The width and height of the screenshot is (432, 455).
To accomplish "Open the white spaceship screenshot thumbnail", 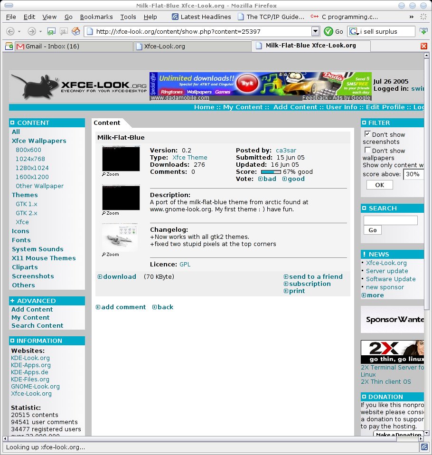I will click(x=120, y=237).
